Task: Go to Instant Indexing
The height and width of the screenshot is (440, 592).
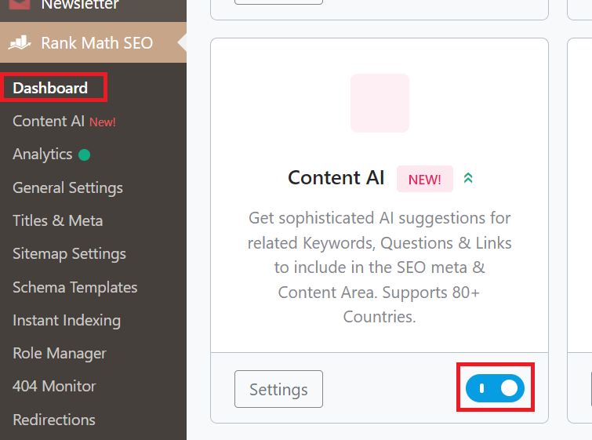Action: coord(67,321)
